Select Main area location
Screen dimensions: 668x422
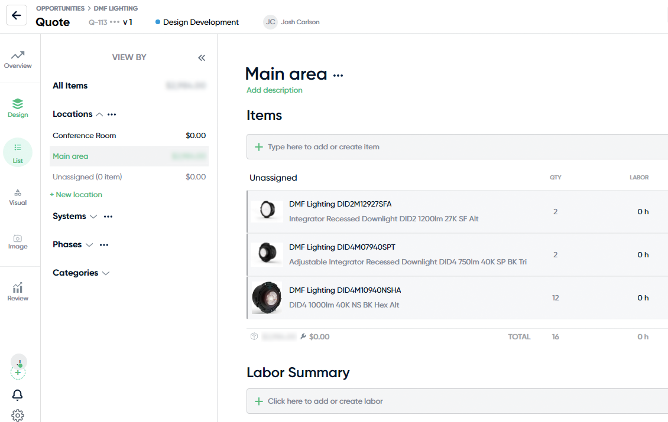129,156
